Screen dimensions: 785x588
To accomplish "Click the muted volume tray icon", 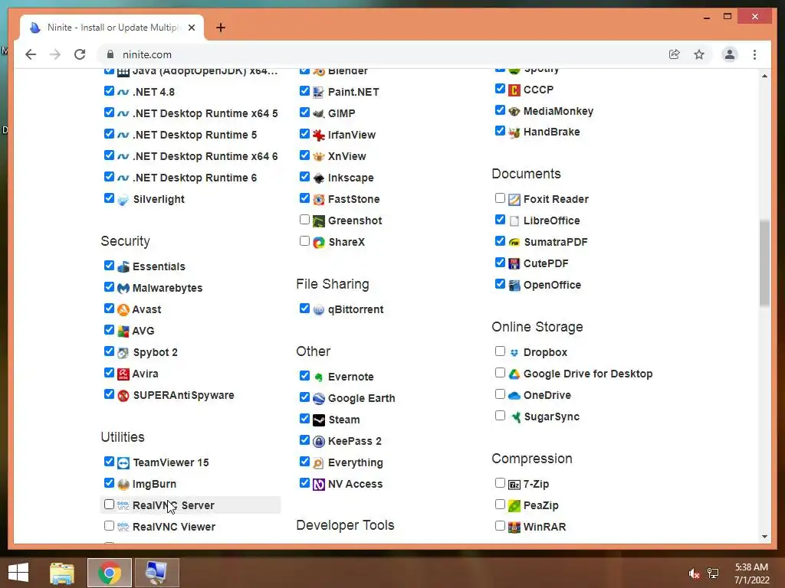I will pyautogui.click(x=694, y=573).
